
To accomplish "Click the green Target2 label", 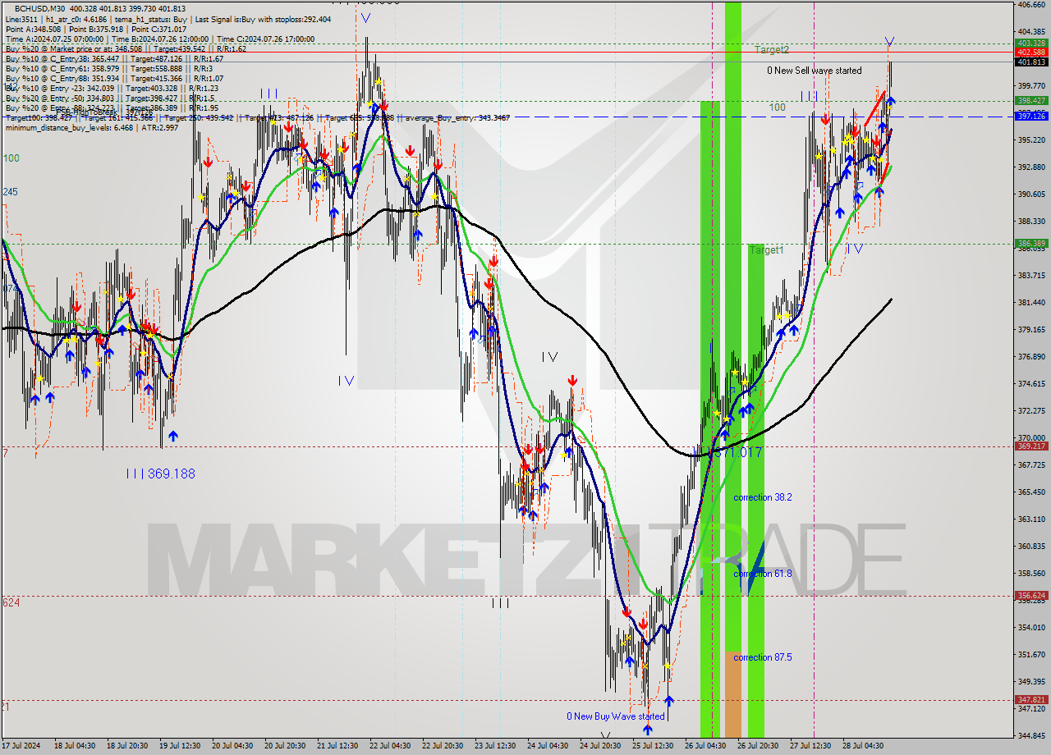I will pos(772,49).
